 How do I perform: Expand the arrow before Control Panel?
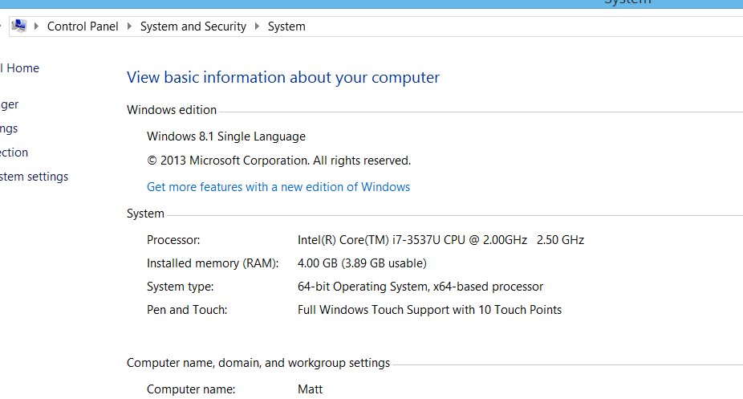tap(36, 26)
